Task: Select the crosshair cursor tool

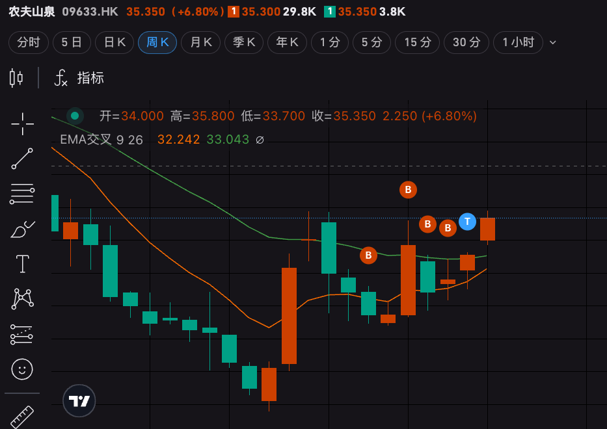Action: (22, 123)
